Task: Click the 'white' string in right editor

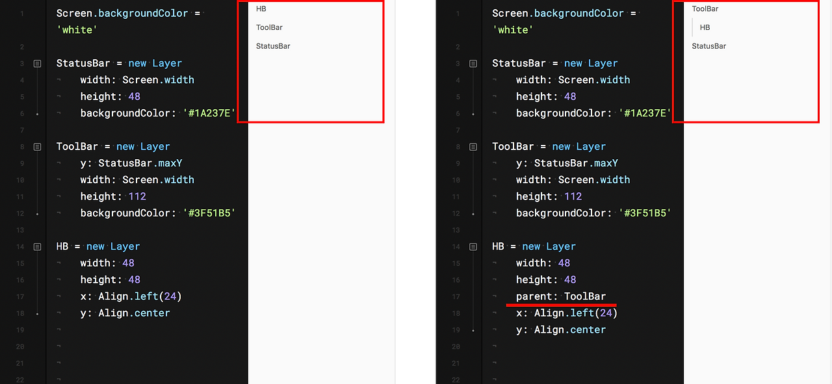Action: 513,30
